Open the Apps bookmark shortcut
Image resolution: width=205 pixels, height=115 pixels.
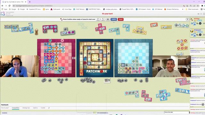tap(4, 9)
